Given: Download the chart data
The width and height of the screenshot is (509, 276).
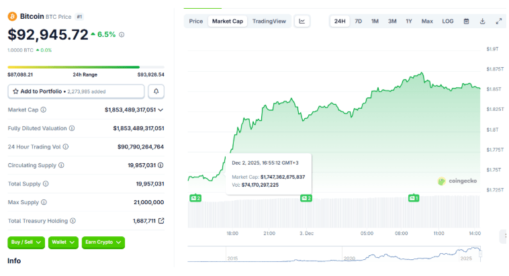Looking at the screenshot, I should tap(482, 21).
